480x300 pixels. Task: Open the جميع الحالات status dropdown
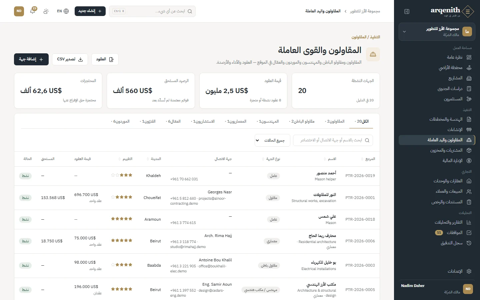[x=272, y=140]
